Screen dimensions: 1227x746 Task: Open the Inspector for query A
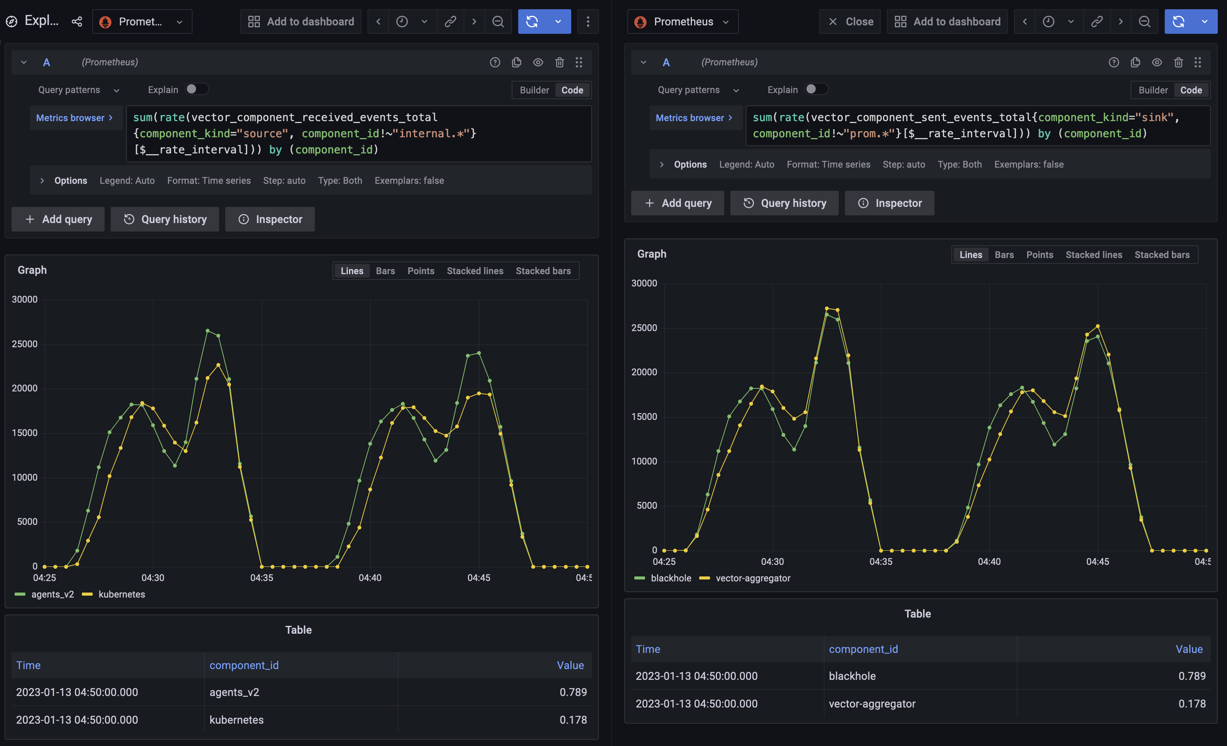pyautogui.click(x=269, y=219)
